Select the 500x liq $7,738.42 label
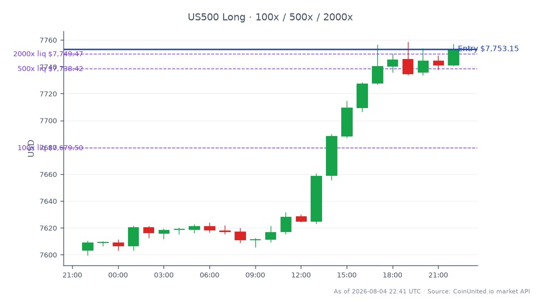This screenshot has width=543, height=308. (x=50, y=69)
